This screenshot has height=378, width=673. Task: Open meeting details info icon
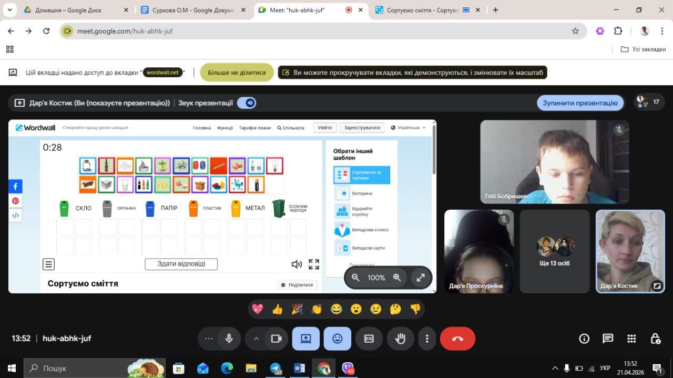[584, 339]
